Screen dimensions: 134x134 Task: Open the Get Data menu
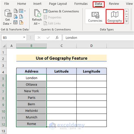tap(7, 17)
